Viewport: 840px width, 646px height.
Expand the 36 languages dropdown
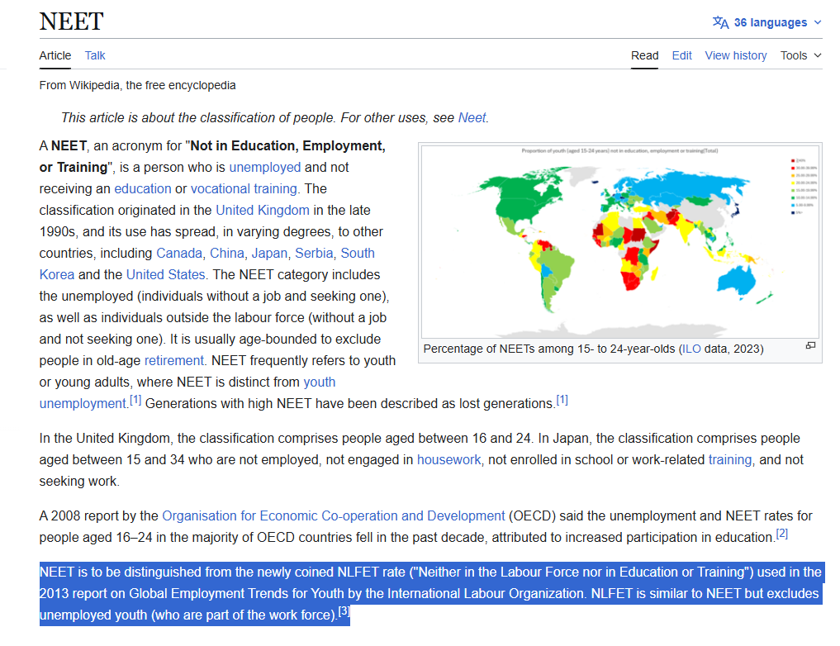(x=766, y=22)
